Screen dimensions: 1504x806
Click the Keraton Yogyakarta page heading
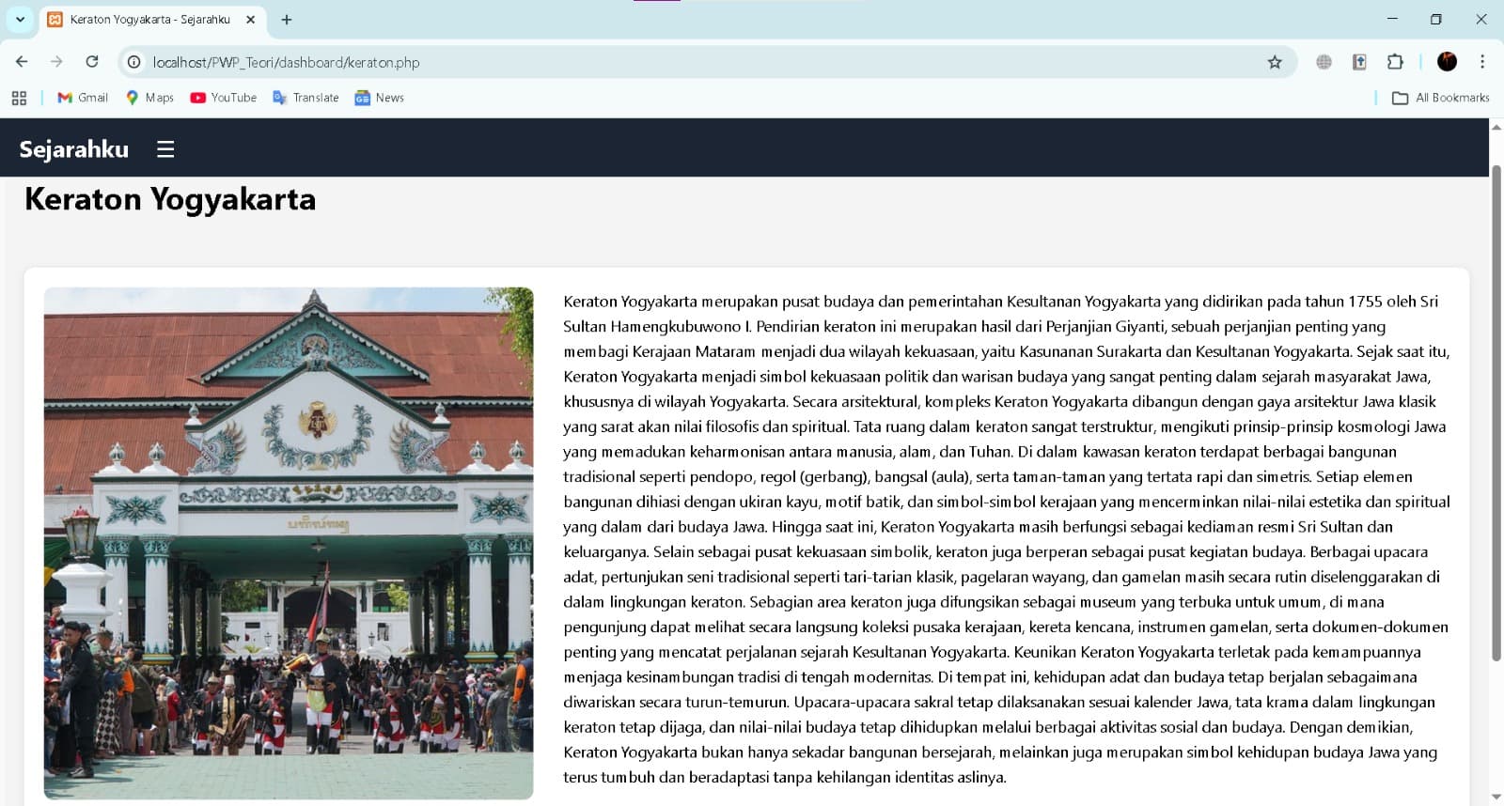point(170,199)
